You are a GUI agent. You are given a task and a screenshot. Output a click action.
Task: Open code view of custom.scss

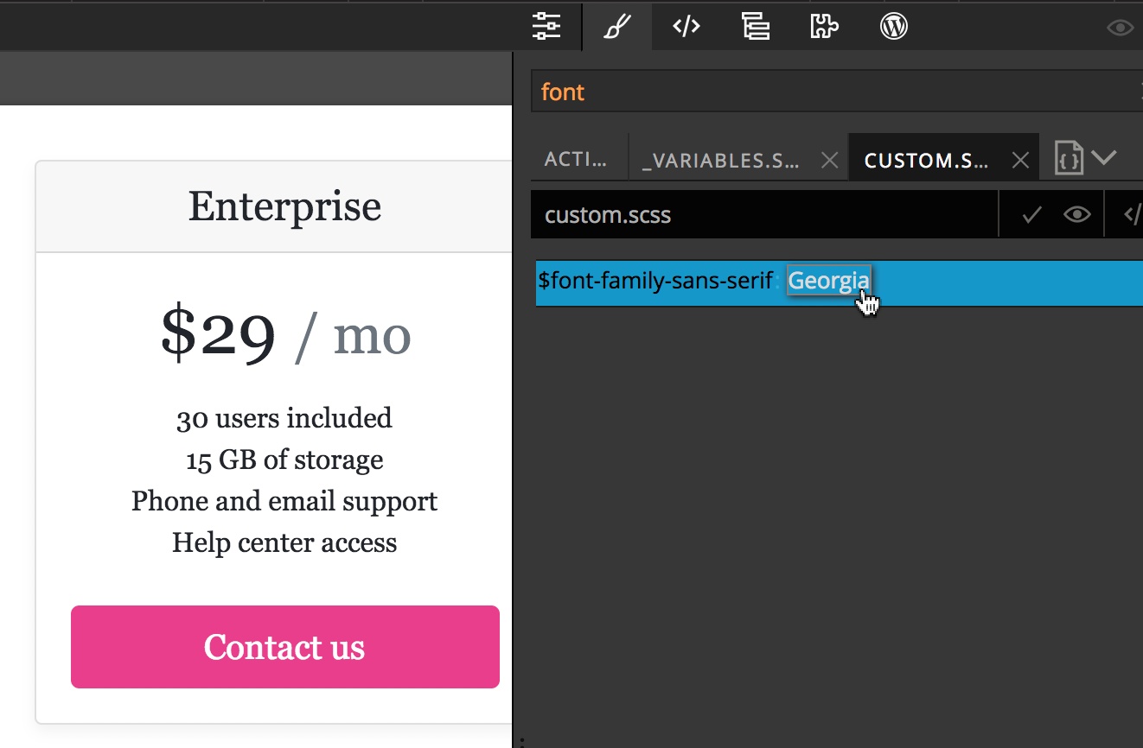click(x=1133, y=215)
